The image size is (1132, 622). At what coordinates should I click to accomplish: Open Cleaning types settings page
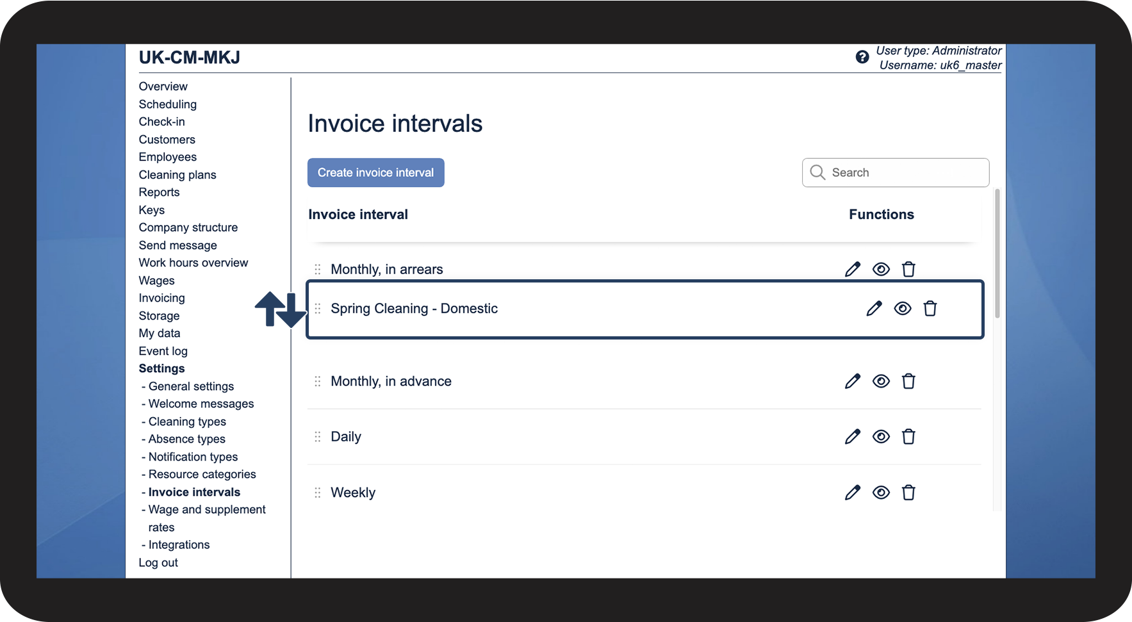tap(187, 421)
